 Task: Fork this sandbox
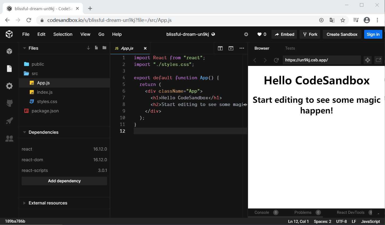coord(310,34)
